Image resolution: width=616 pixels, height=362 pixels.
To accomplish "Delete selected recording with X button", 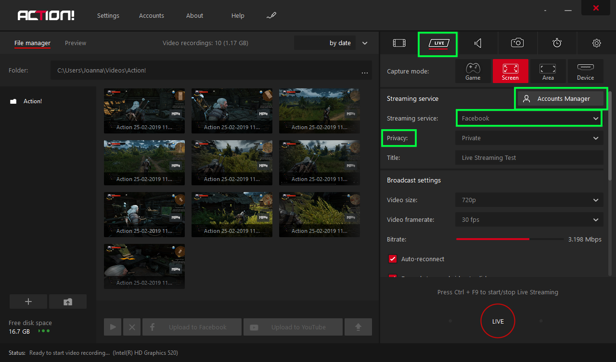I will (x=132, y=327).
